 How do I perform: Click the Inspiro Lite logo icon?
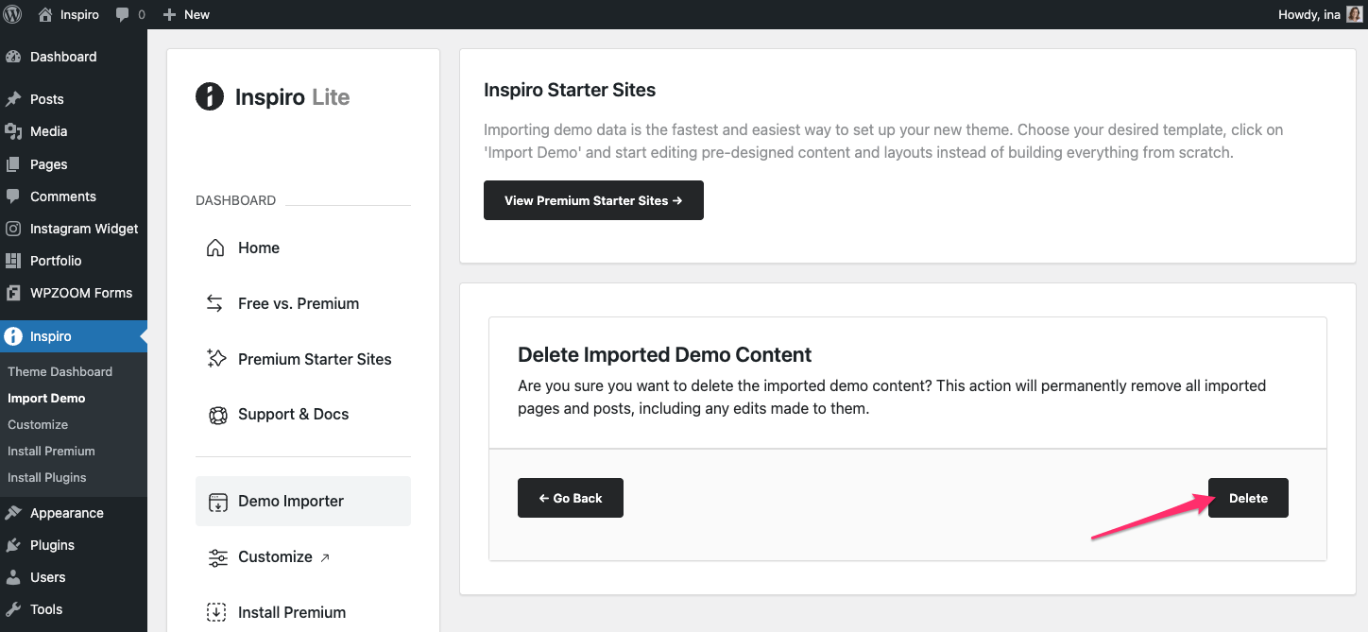click(x=209, y=96)
